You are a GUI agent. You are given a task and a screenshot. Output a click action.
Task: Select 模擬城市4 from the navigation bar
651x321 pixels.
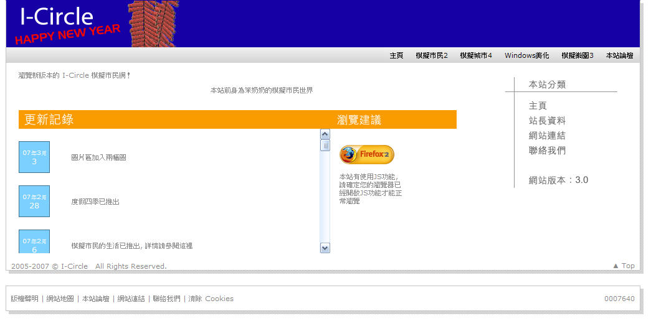click(476, 55)
